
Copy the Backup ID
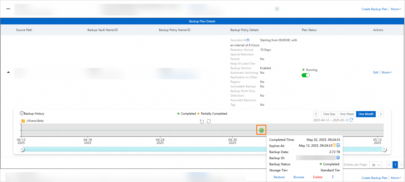coord(338,158)
